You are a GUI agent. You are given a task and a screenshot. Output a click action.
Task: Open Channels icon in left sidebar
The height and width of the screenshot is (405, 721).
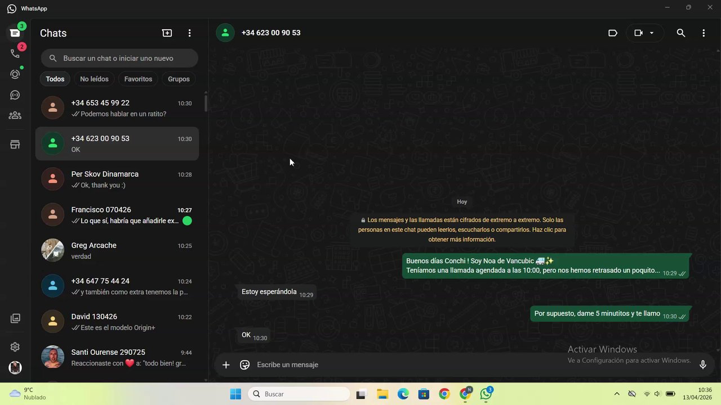coord(15,95)
